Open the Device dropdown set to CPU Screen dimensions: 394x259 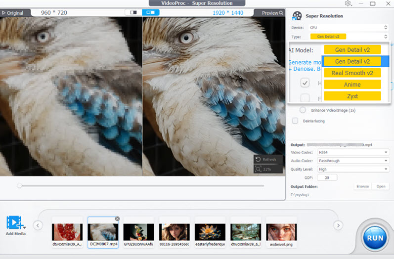[349, 28]
